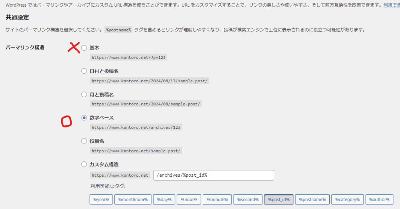Select the 数字ベース radio button
Viewport: 400px width, 209px height.
click(x=84, y=118)
